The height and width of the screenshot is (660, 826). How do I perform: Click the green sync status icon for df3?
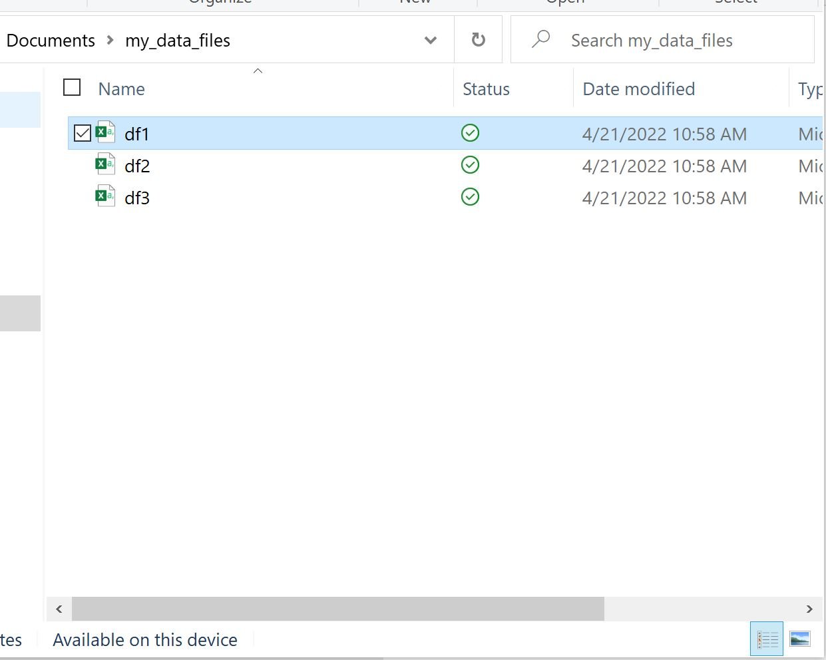tap(470, 197)
